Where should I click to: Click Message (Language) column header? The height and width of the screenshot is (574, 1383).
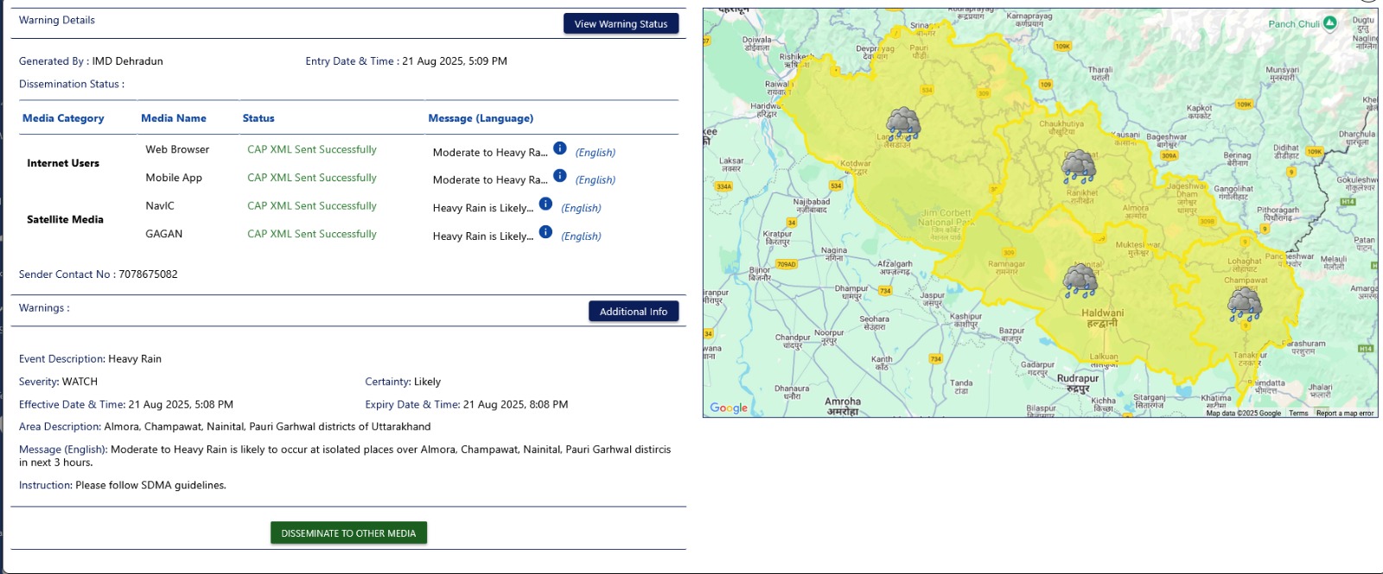pyautogui.click(x=481, y=118)
